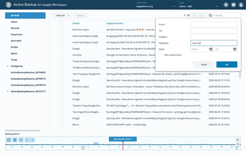Tick the select-all checkbox in table header

point(61,23)
